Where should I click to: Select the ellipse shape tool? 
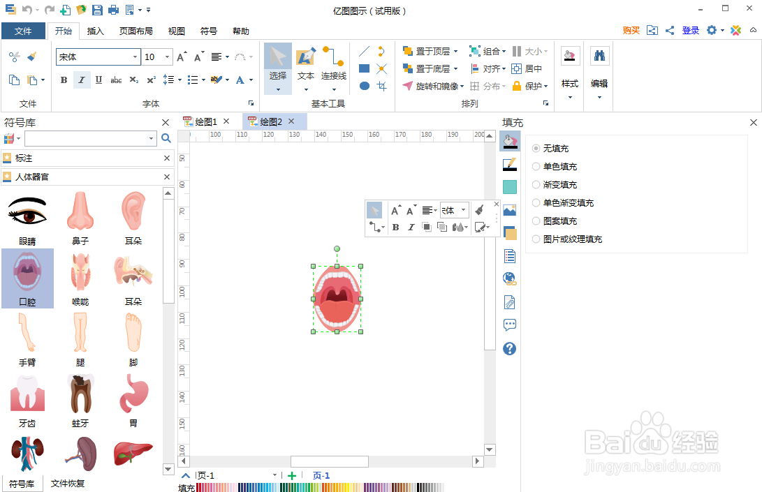point(363,86)
